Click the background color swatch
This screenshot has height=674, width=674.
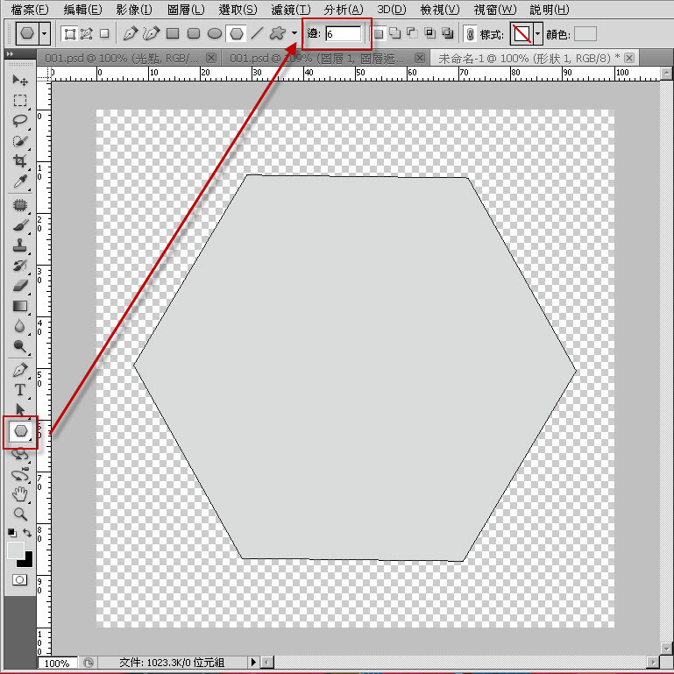[x=26, y=562]
